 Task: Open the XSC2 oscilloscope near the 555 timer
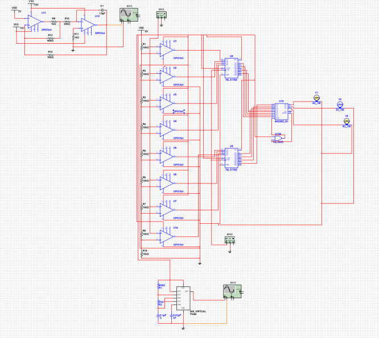[233, 291]
